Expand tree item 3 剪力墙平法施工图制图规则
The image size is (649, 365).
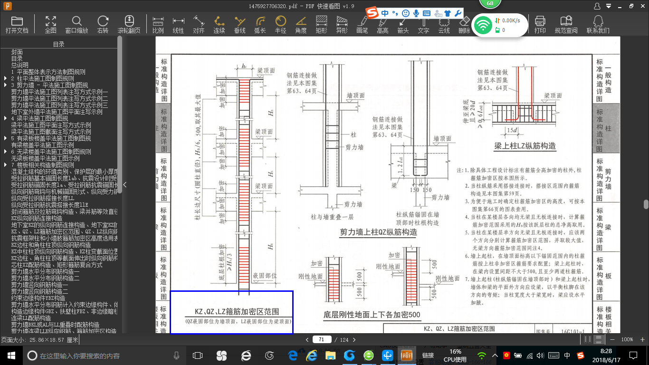point(6,85)
